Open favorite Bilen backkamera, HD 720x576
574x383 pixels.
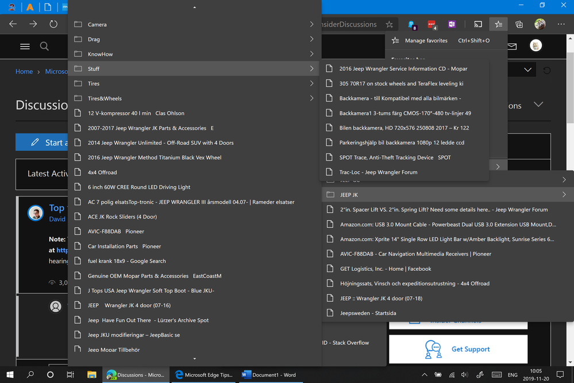(405, 128)
